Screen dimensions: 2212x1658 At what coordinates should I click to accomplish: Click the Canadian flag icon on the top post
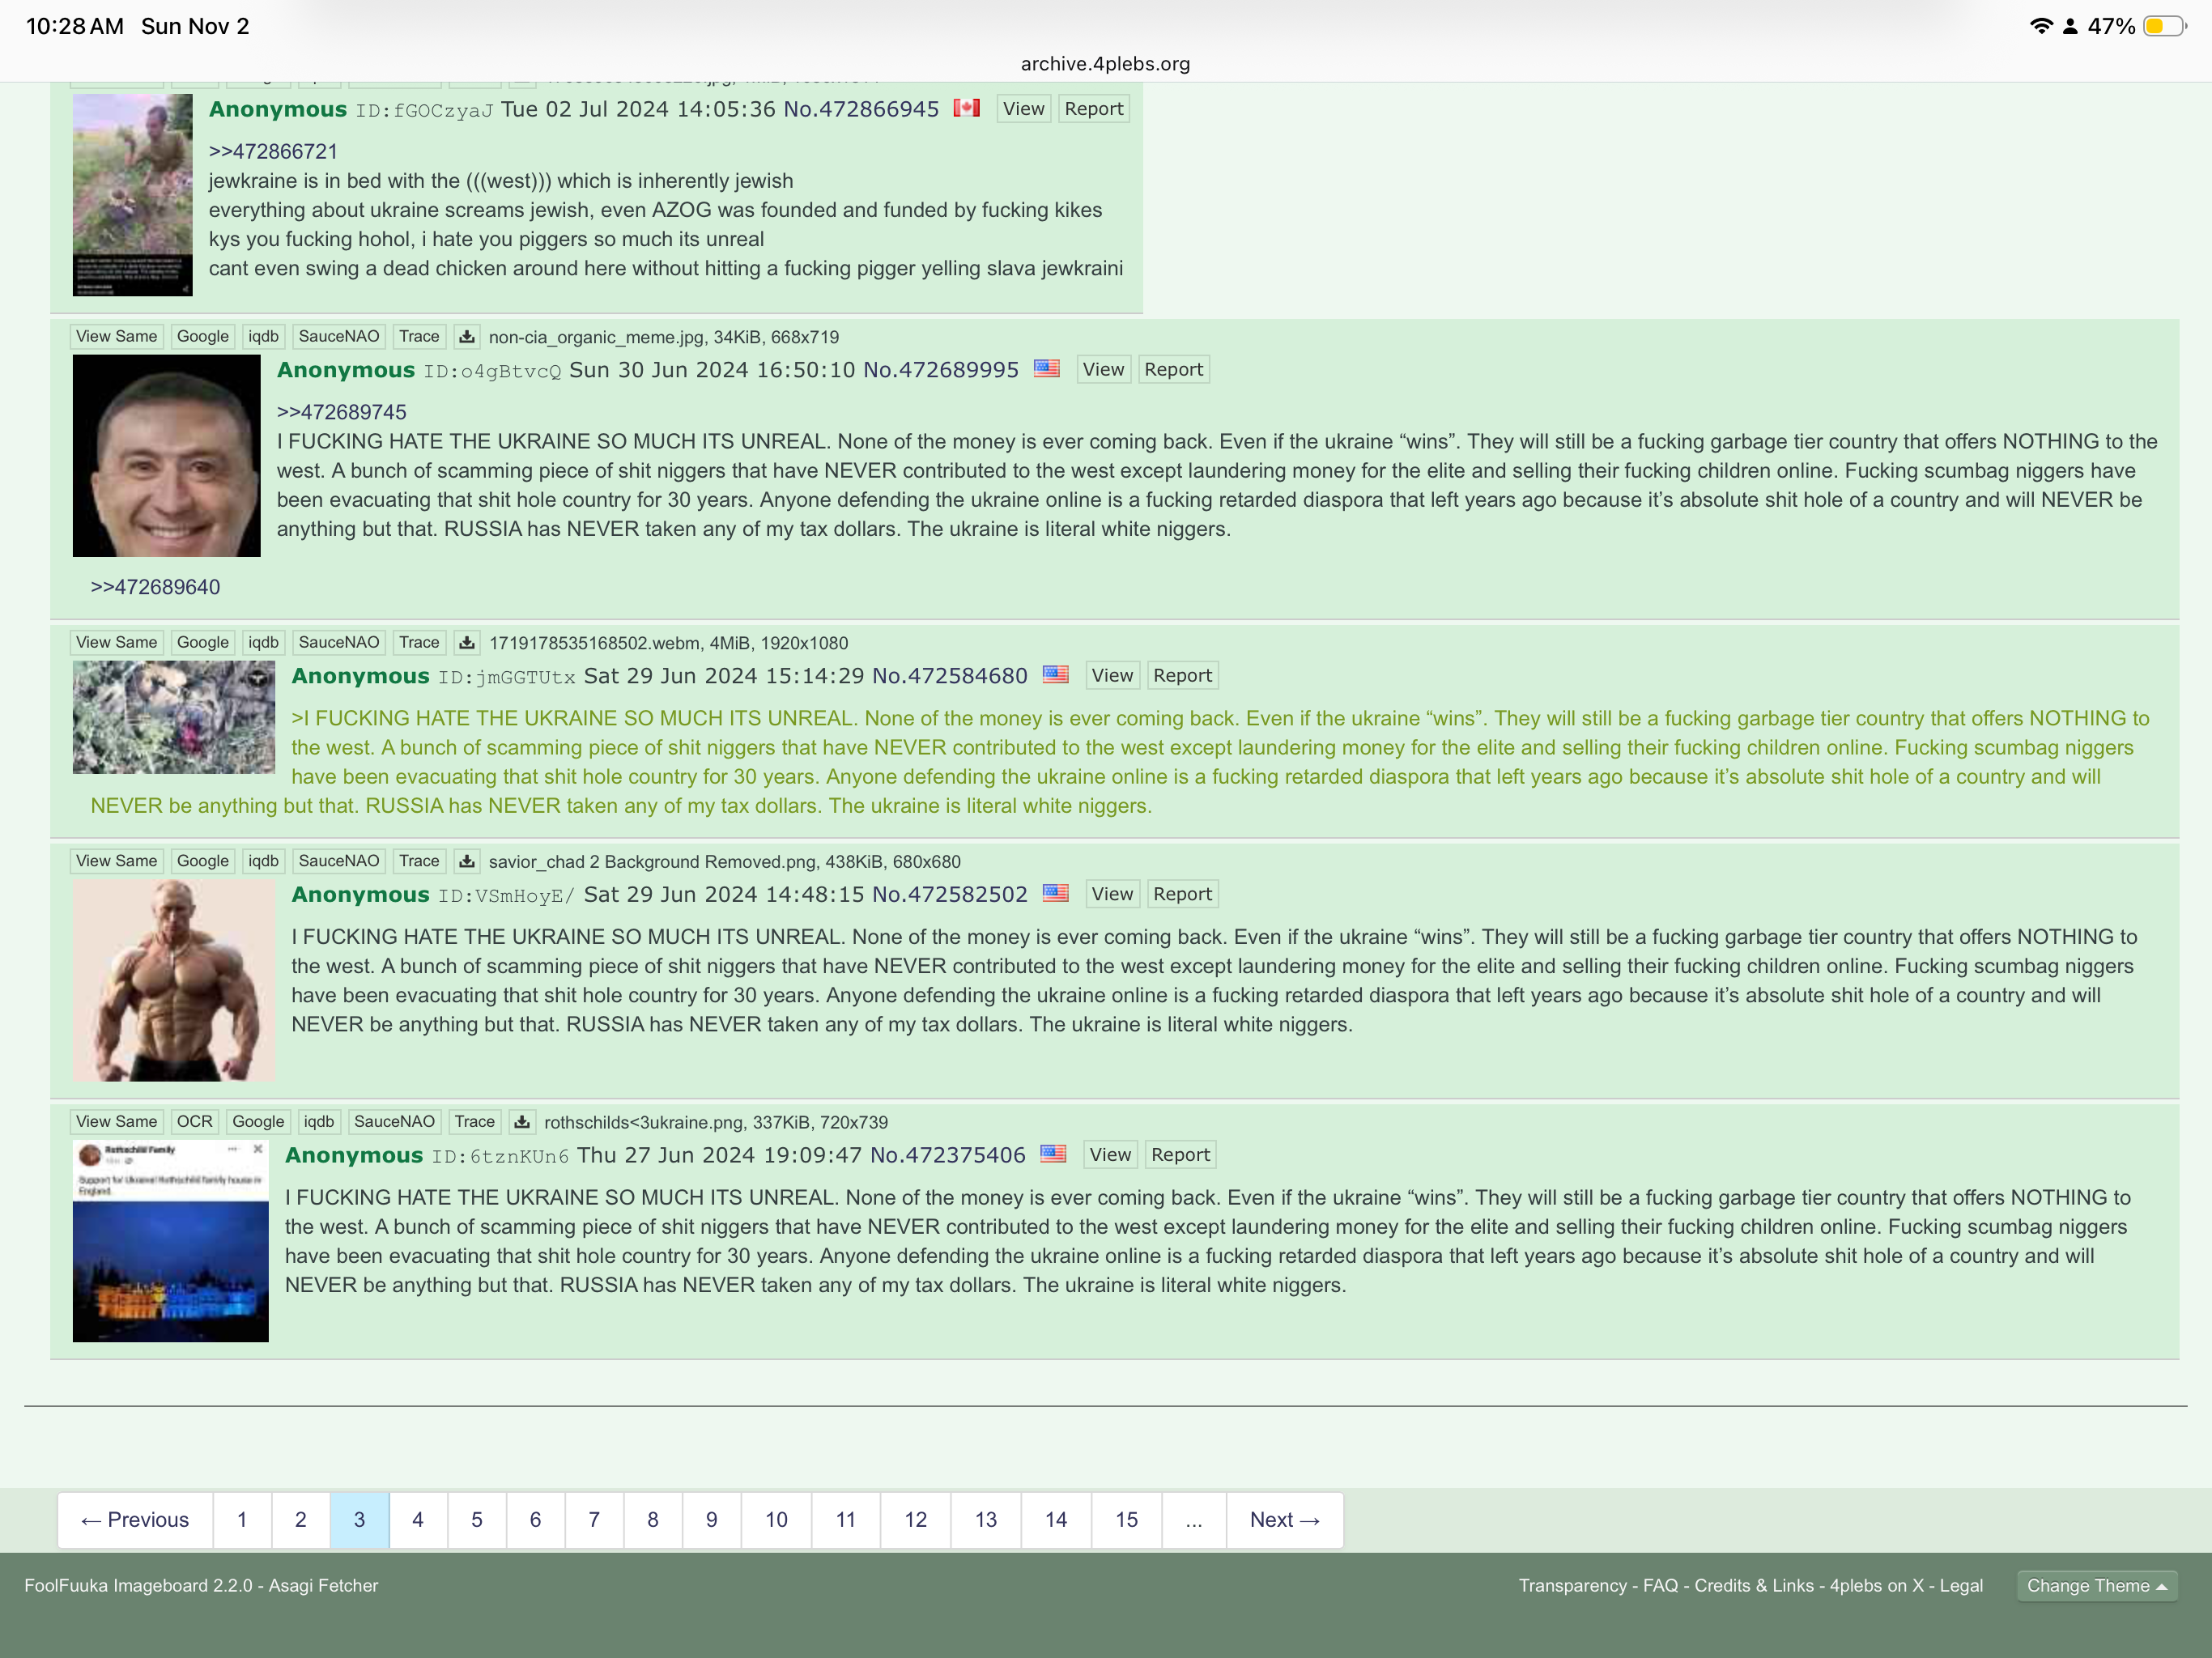(x=966, y=108)
